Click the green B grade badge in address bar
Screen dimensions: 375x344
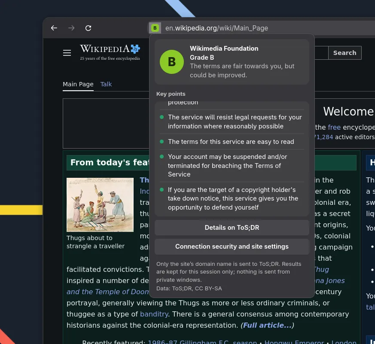coord(155,28)
